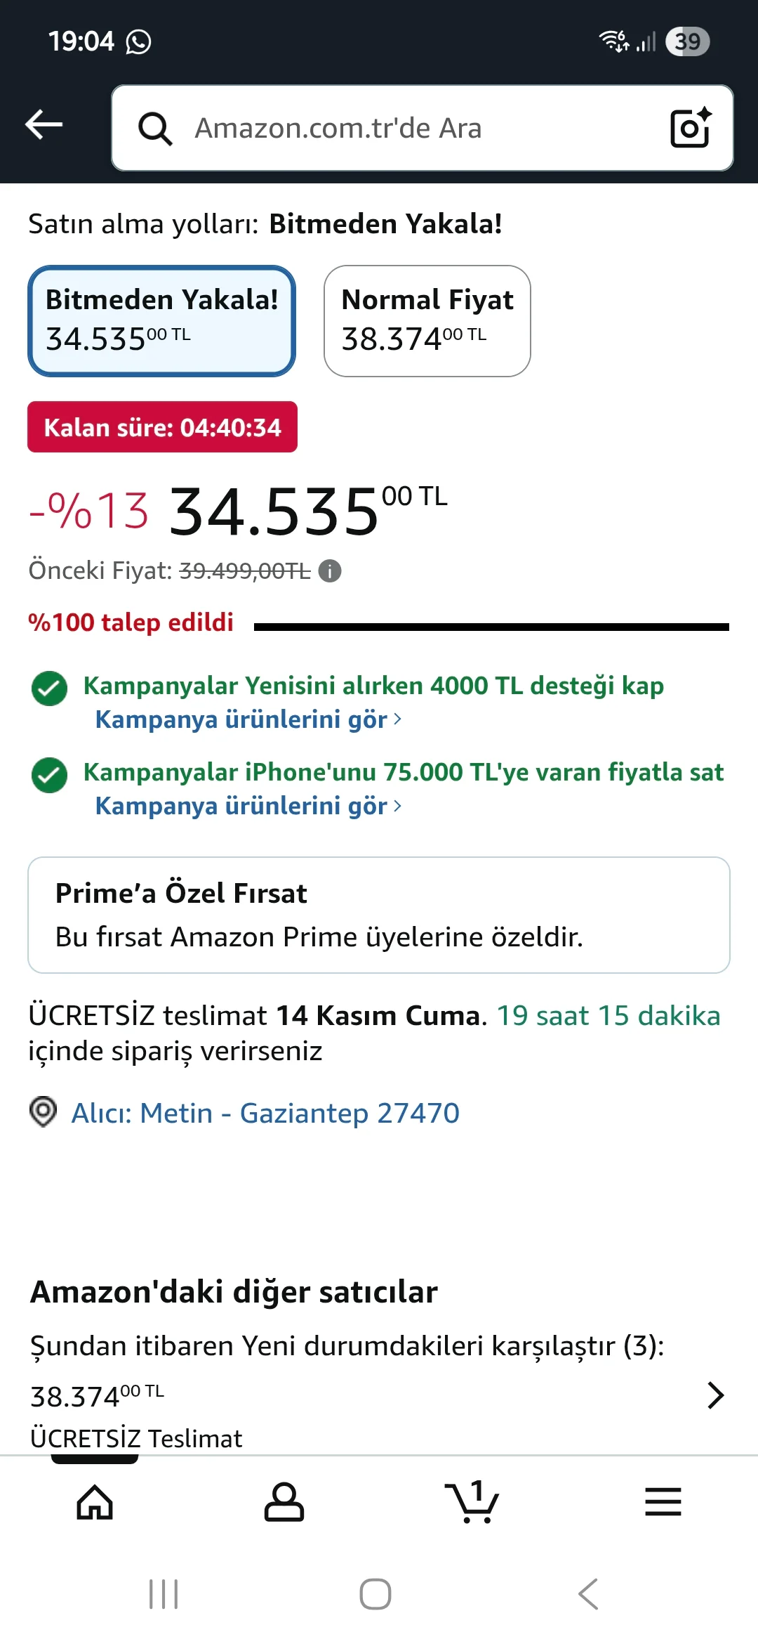Tap the claimed percentage progress bar
This screenshot has width=758, height=1644.
491,627
